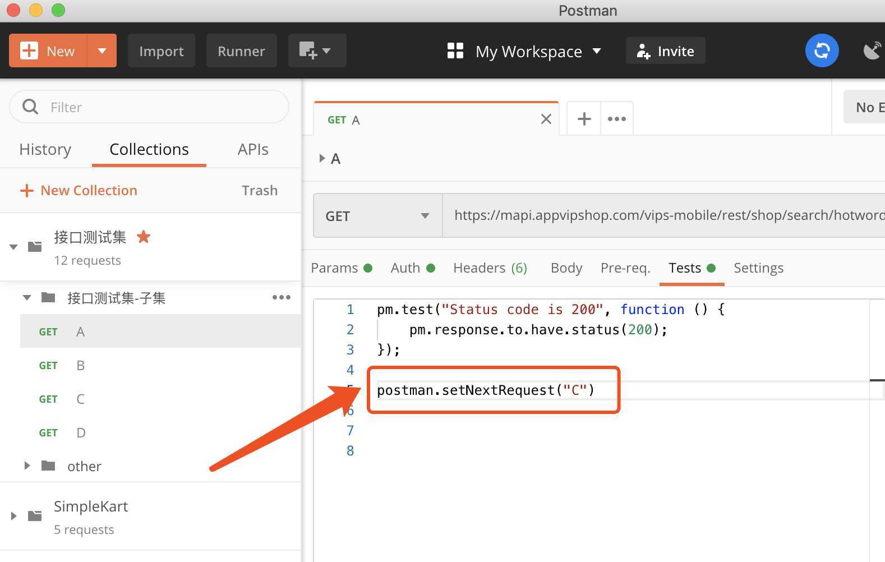Open the Tests tab

tap(692, 268)
